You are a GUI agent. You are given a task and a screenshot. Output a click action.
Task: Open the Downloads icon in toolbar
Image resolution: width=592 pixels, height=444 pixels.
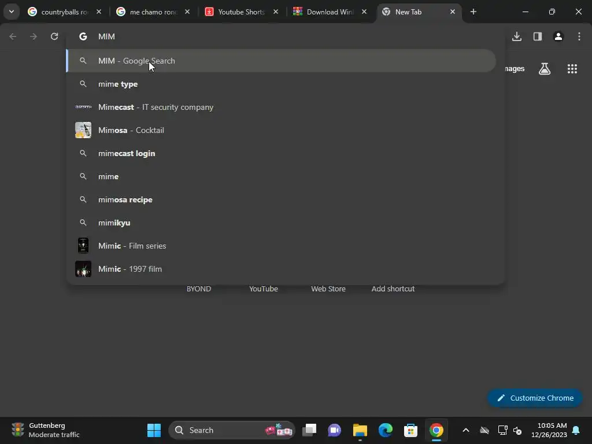tap(517, 36)
